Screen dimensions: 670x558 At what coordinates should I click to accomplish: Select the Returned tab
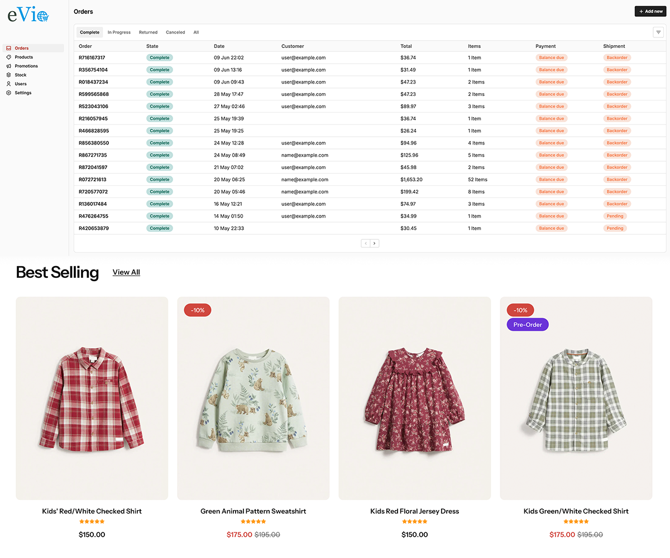pos(148,32)
